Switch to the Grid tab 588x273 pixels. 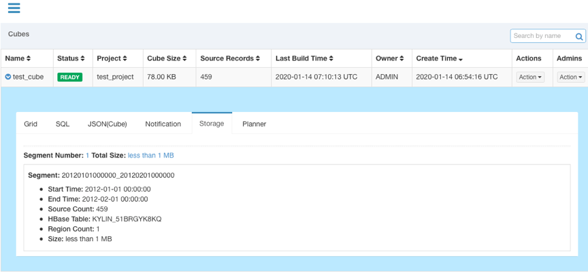tap(31, 124)
